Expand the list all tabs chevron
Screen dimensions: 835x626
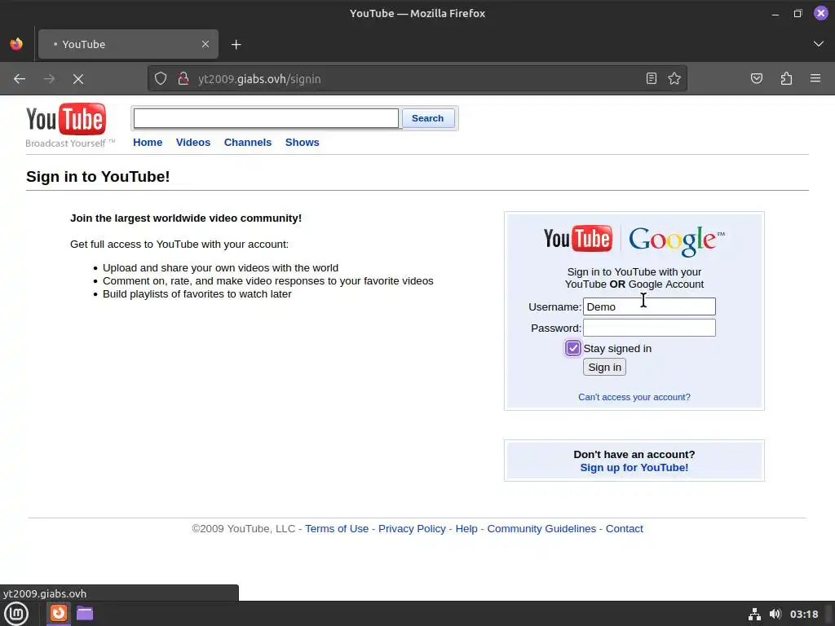click(x=819, y=44)
